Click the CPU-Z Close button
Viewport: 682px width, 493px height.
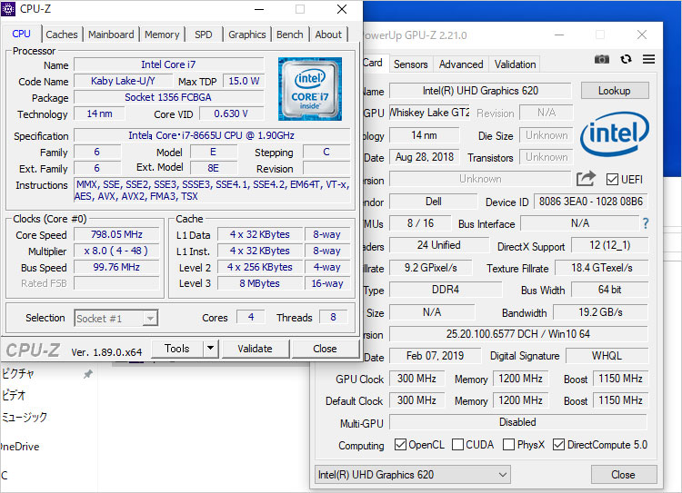click(x=325, y=349)
